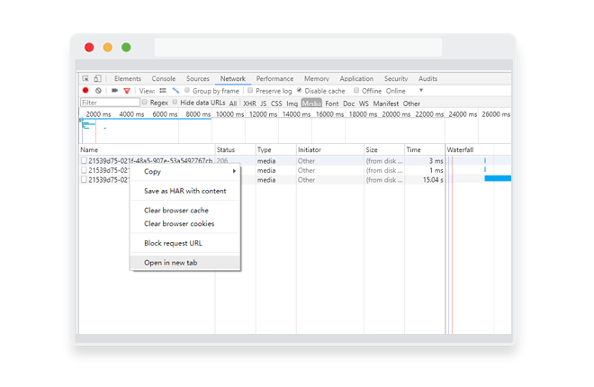This screenshot has width=594, height=387.
Task: Select Clear browser cache menu entry
Action: click(x=184, y=211)
